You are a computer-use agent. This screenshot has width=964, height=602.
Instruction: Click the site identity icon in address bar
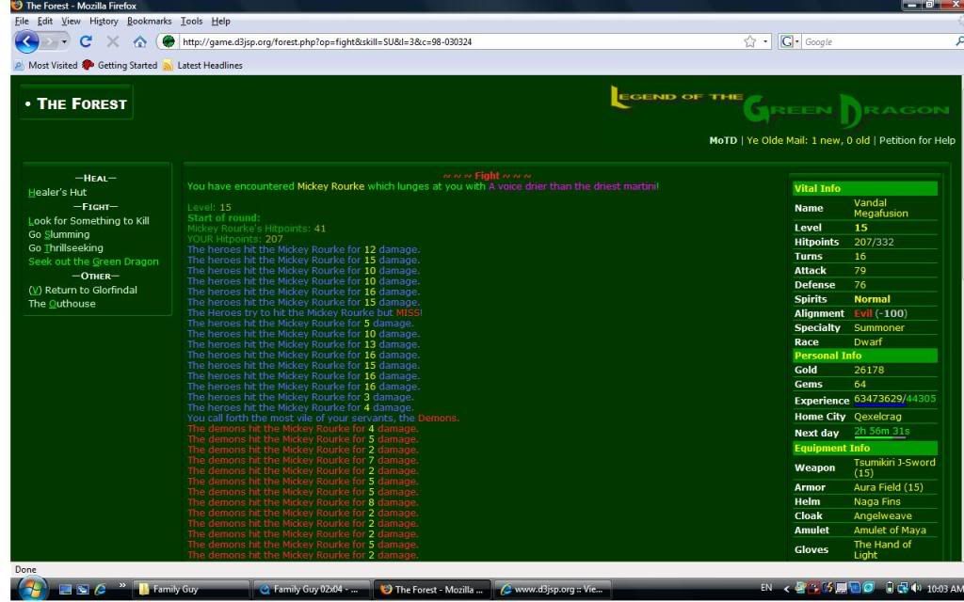click(x=169, y=41)
